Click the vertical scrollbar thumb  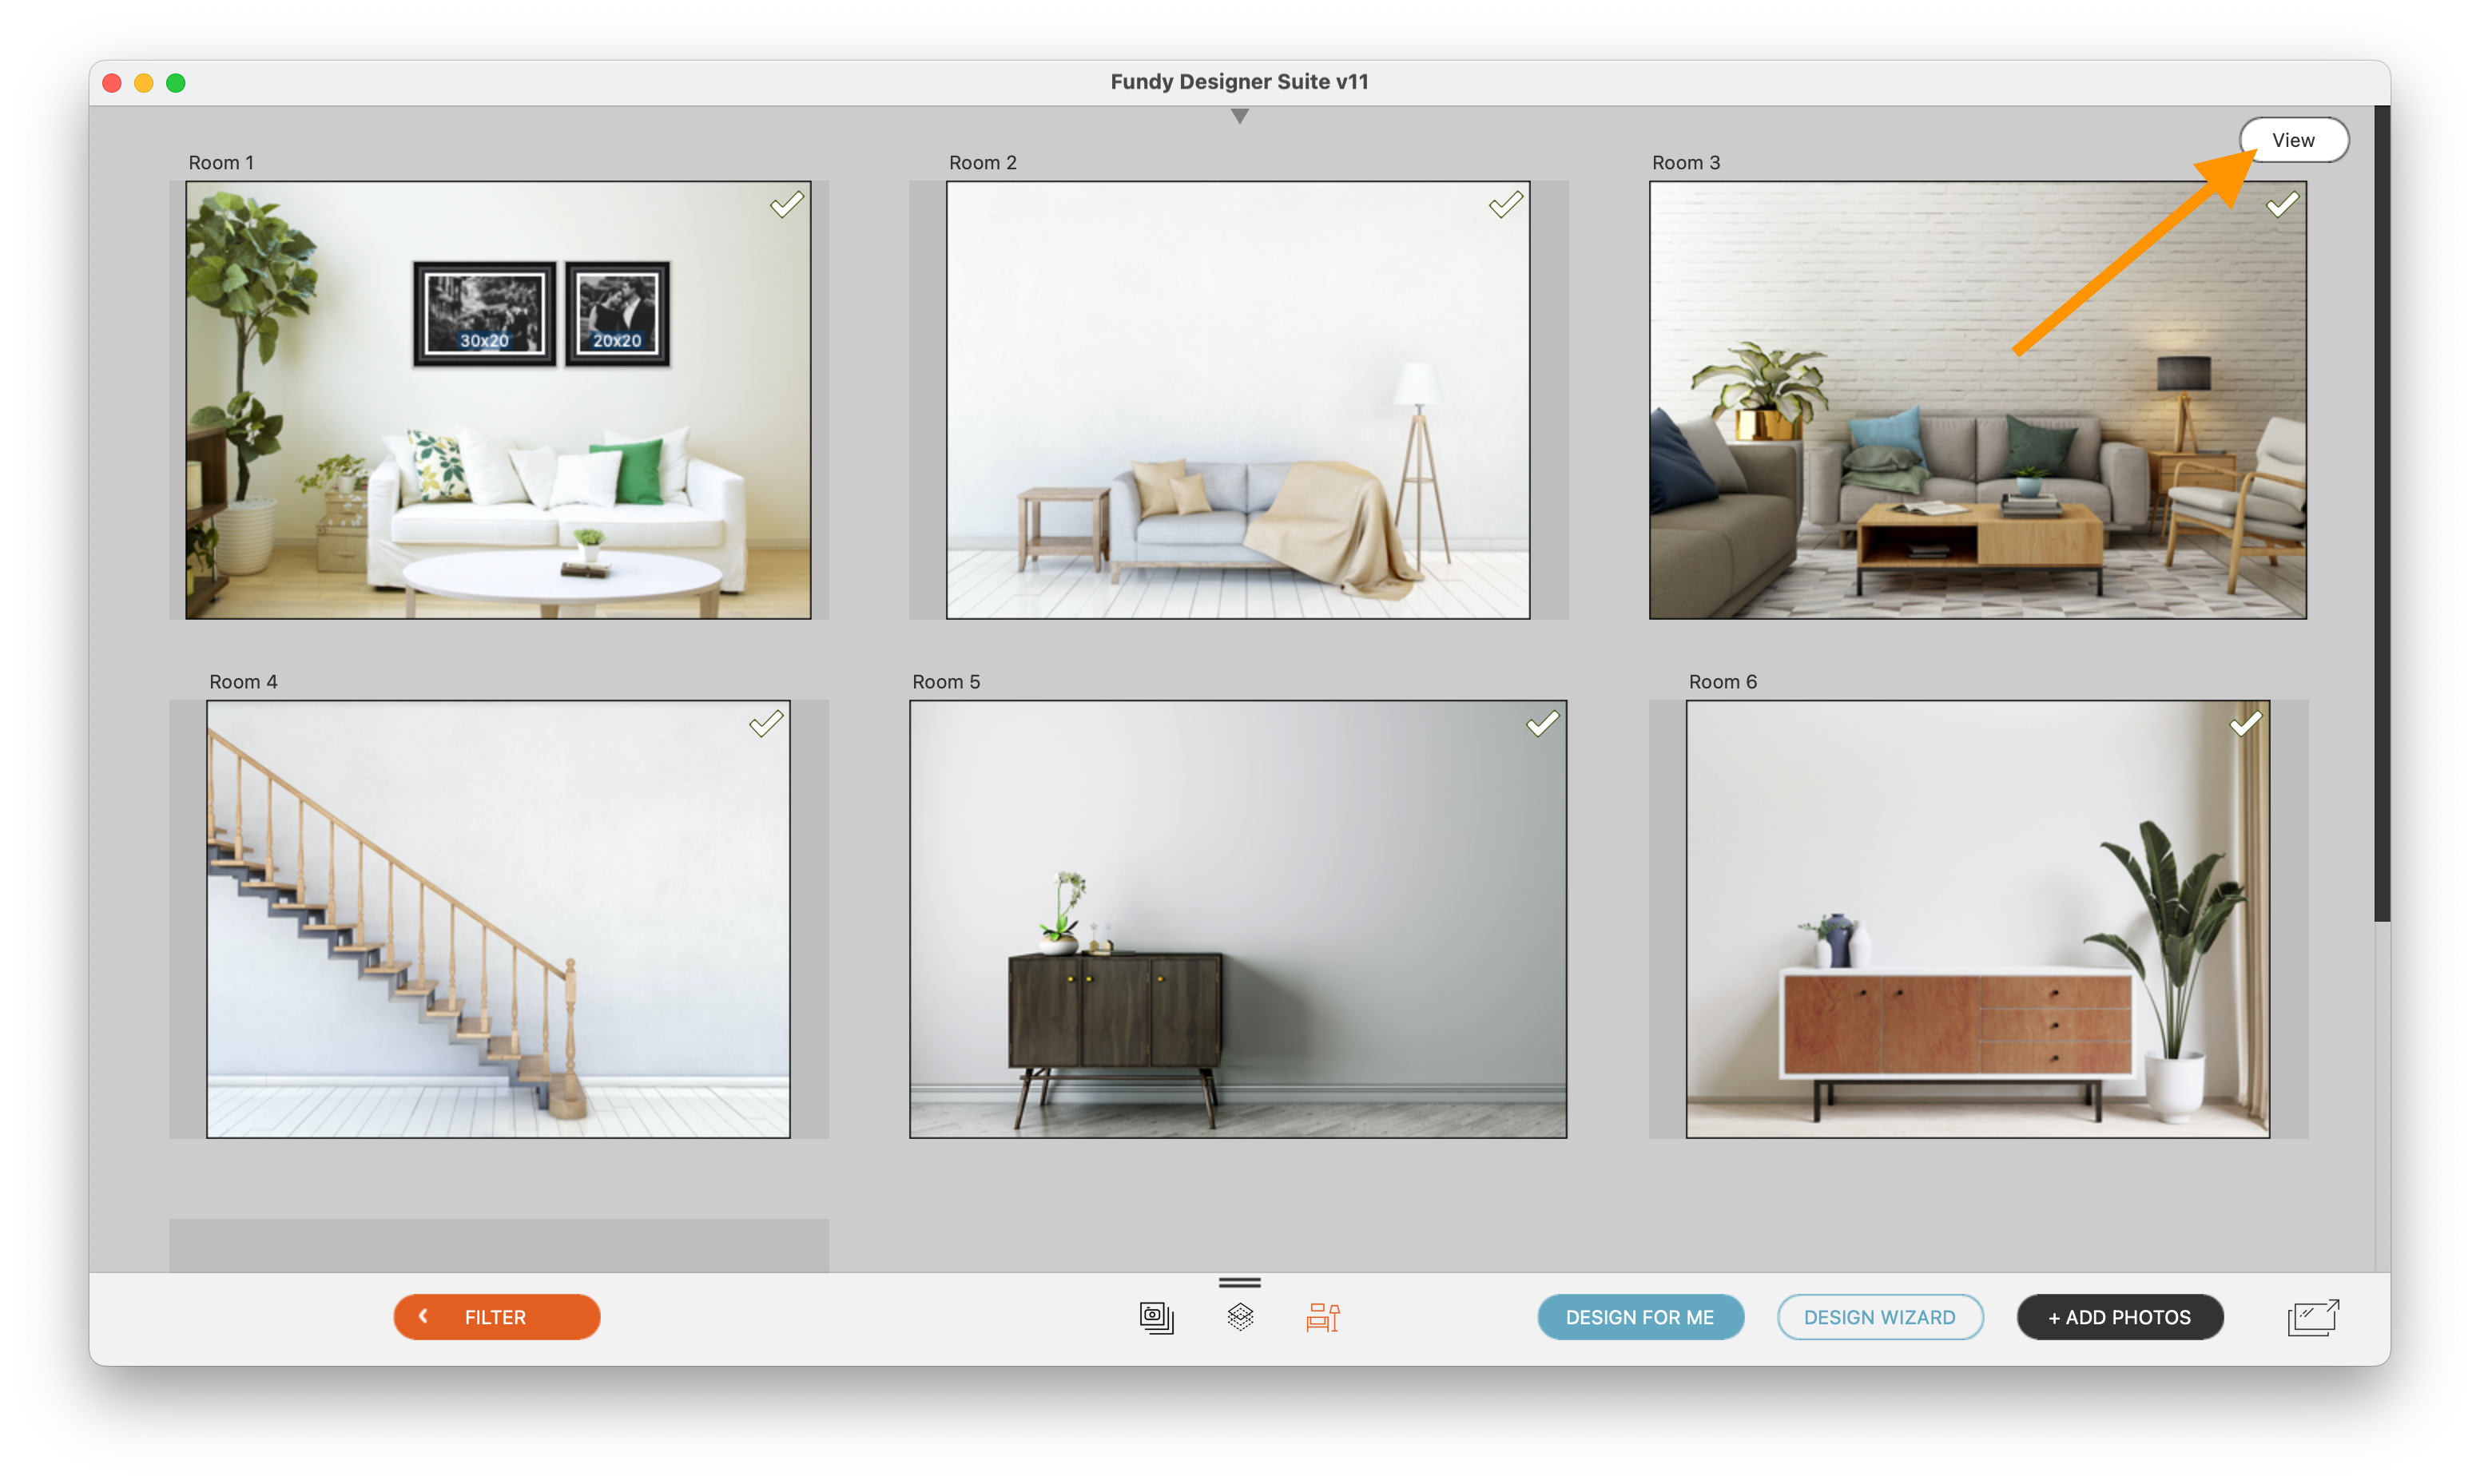point(2382,514)
